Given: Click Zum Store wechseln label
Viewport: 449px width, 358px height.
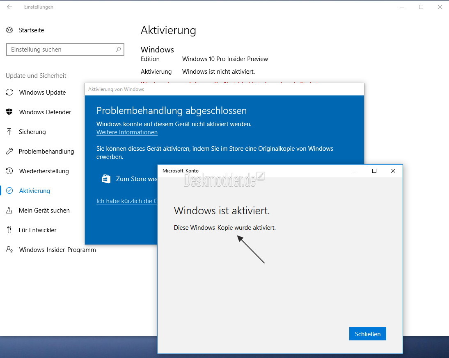Looking at the screenshot, I should tap(137, 179).
